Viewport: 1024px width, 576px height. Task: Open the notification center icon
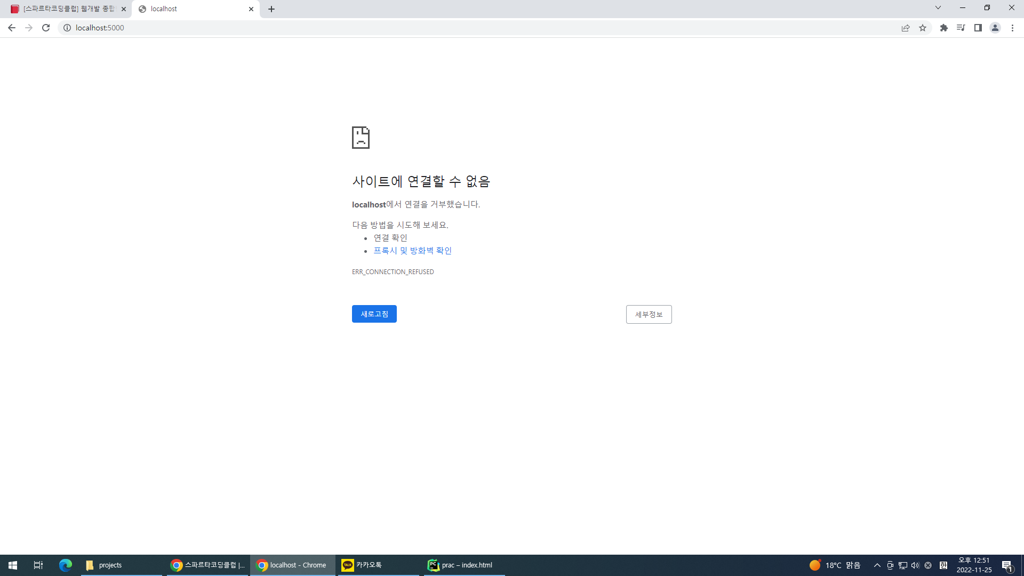point(1007,565)
